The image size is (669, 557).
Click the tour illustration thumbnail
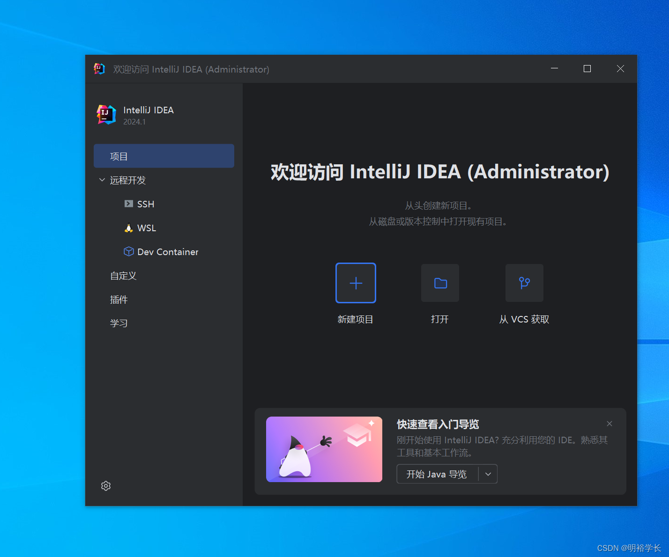pyautogui.click(x=324, y=449)
